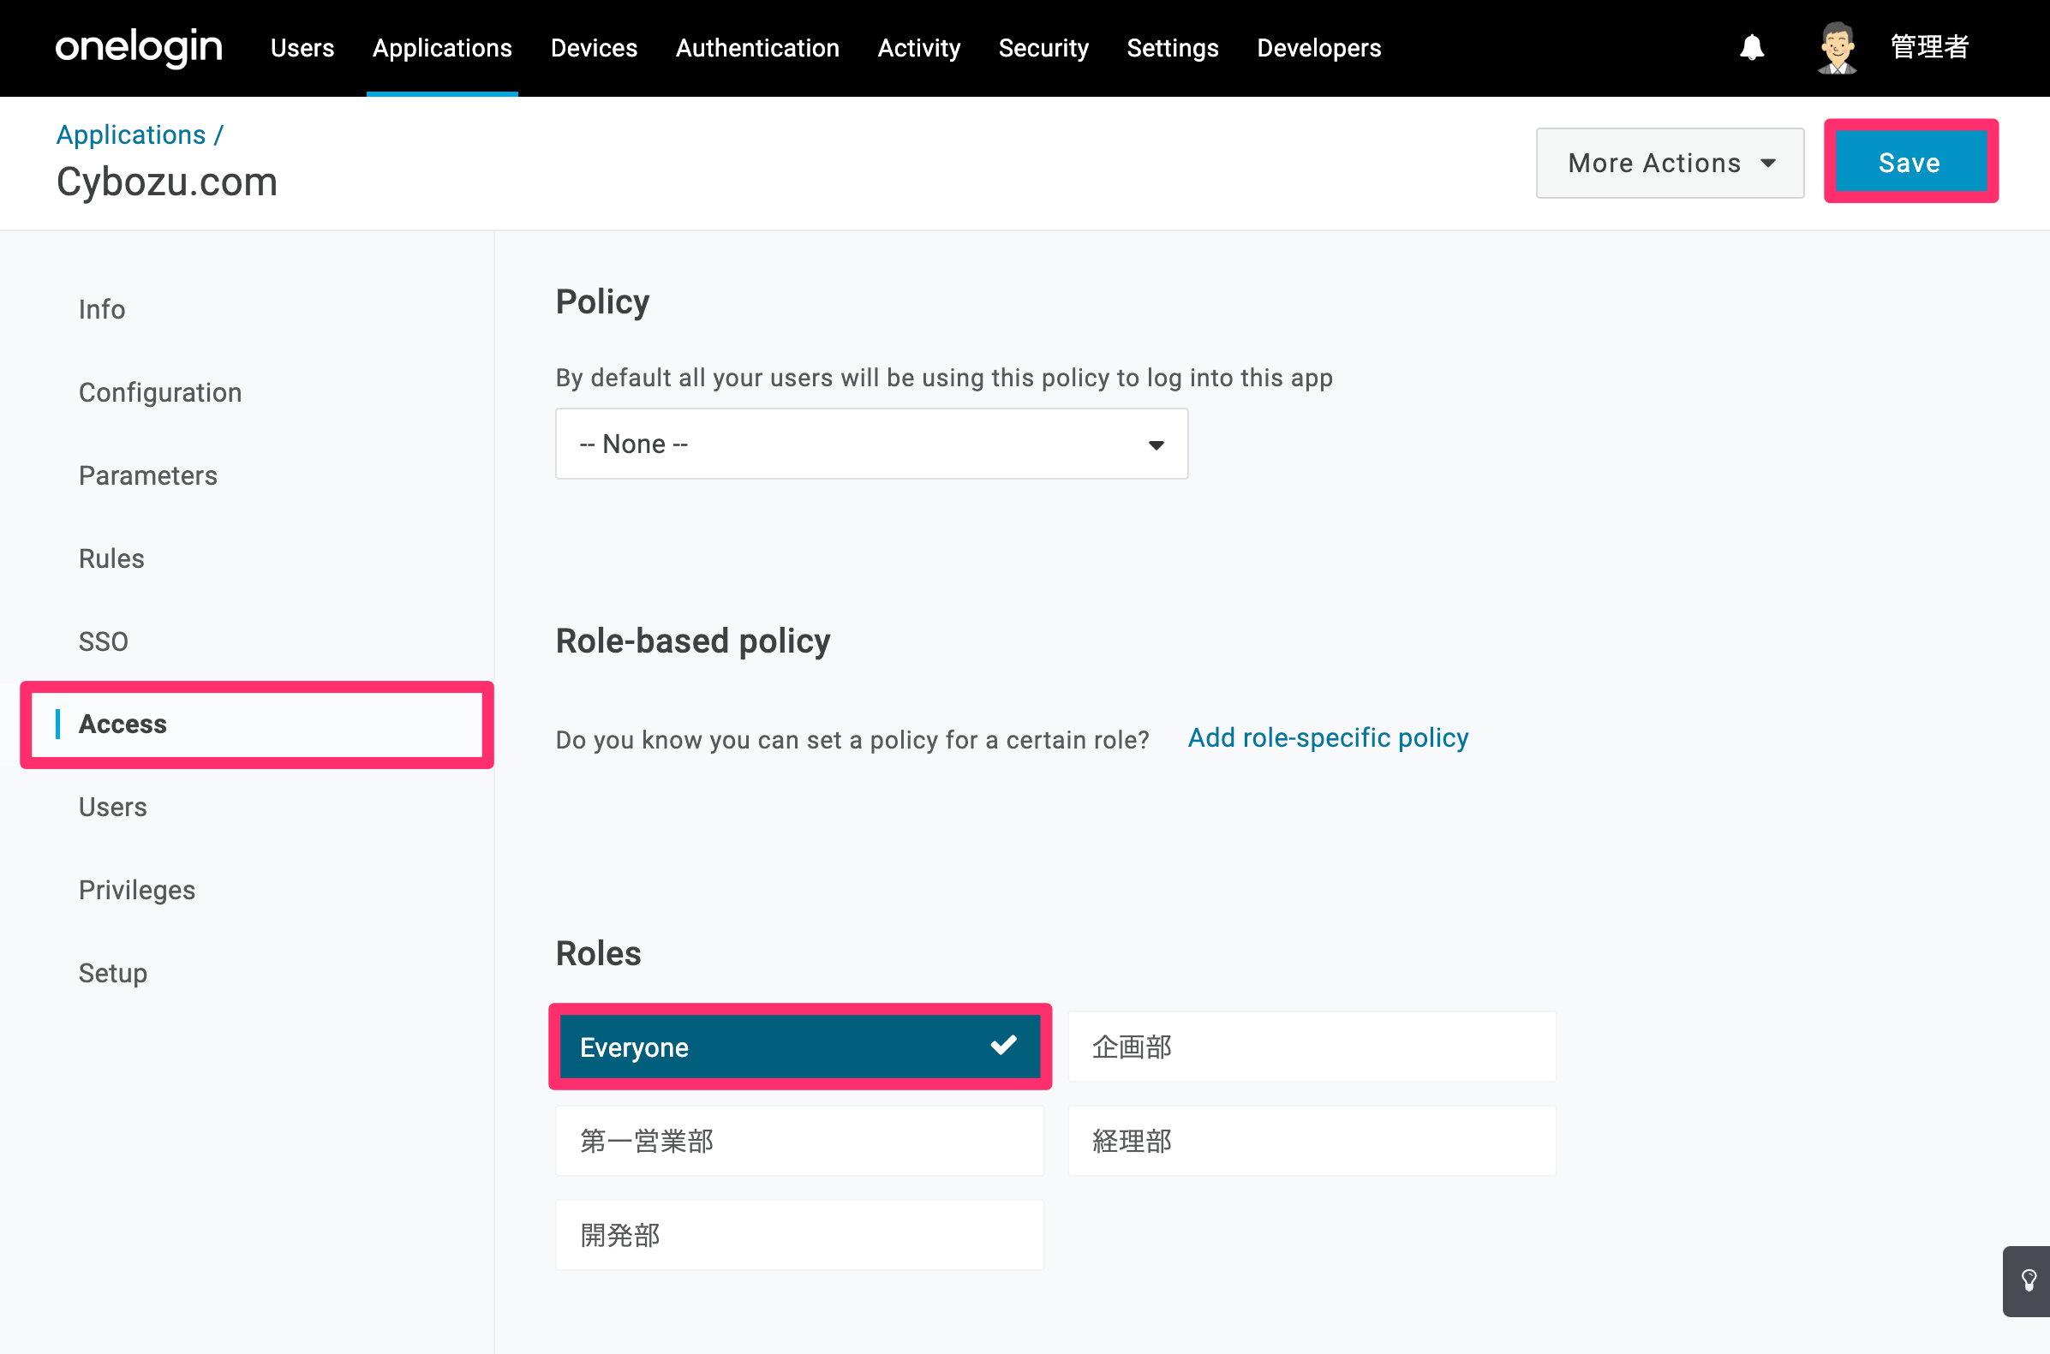Select the 企画部 role
Screen dimensions: 2050x1354
tap(1312, 1047)
